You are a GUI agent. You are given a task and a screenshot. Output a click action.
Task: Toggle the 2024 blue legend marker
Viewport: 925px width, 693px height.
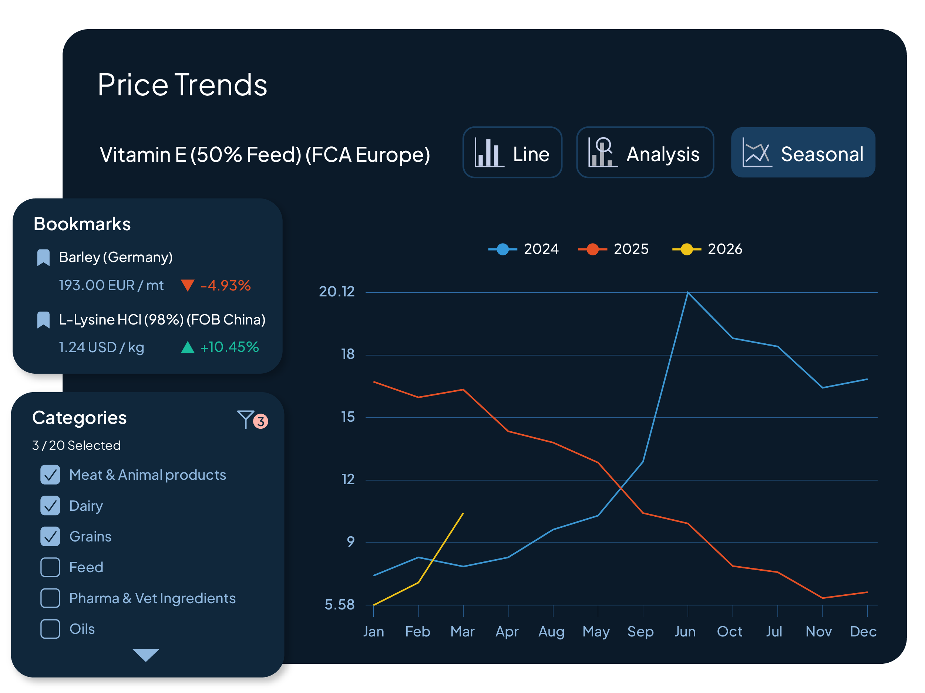[502, 249]
